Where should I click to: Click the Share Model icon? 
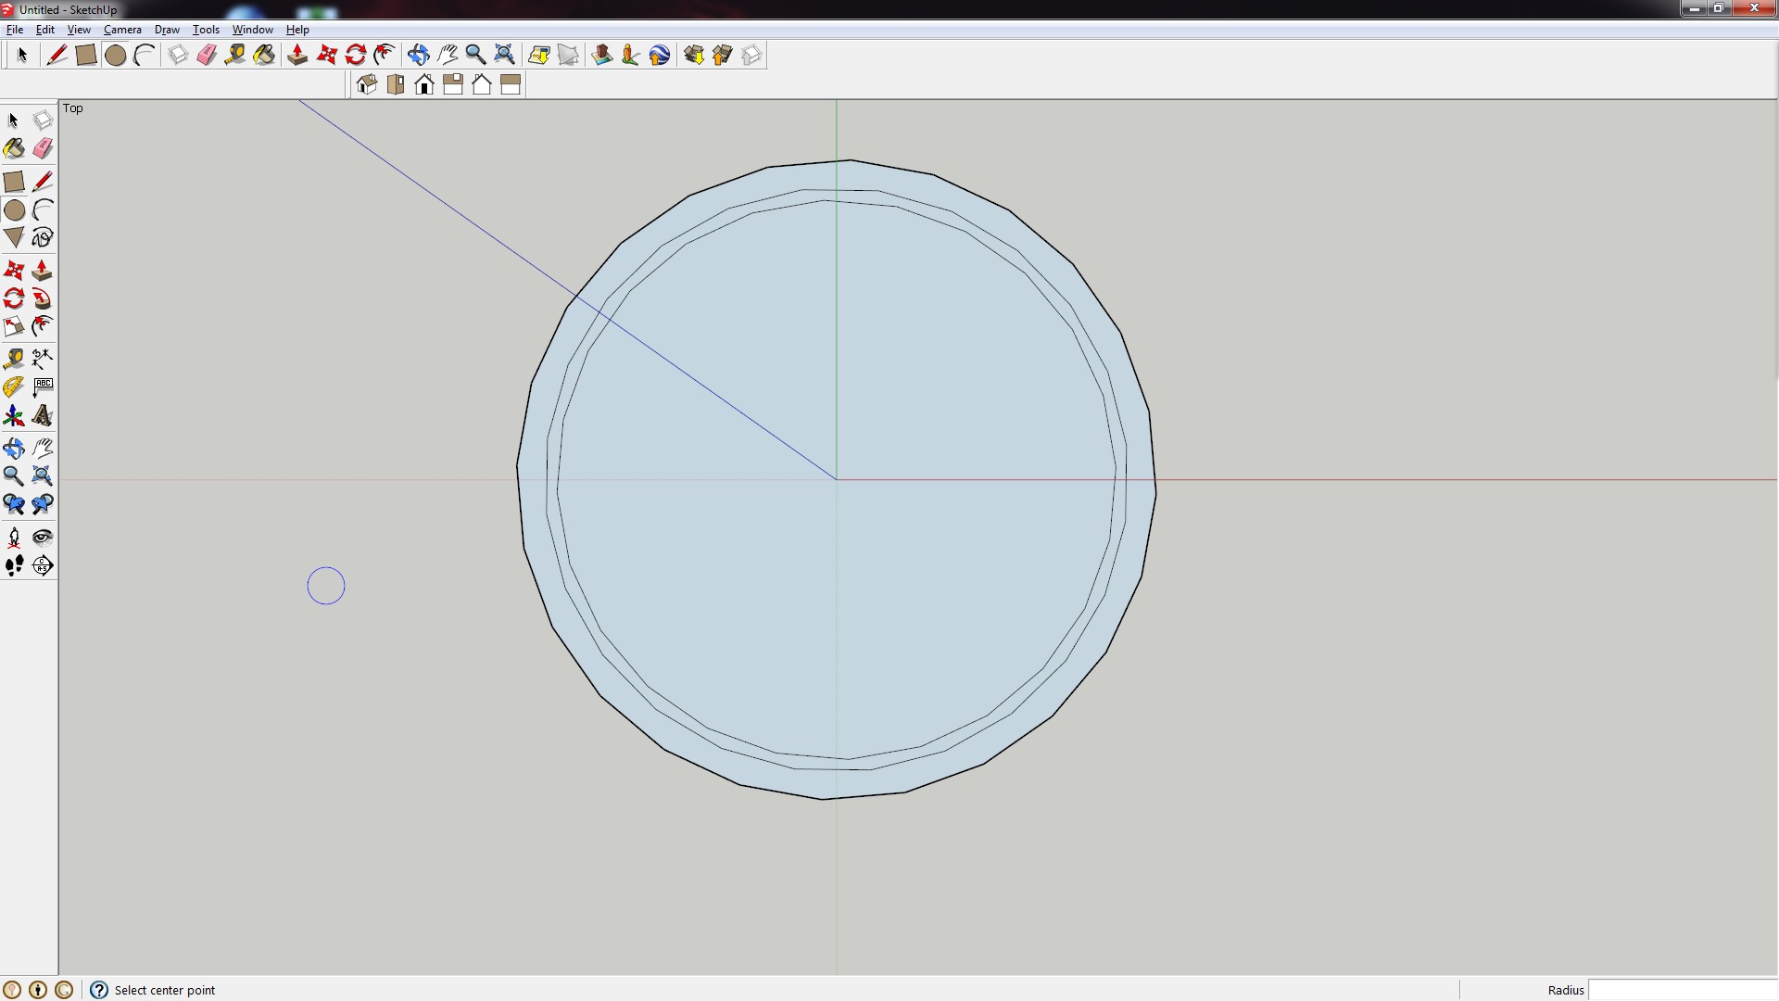[723, 56]
